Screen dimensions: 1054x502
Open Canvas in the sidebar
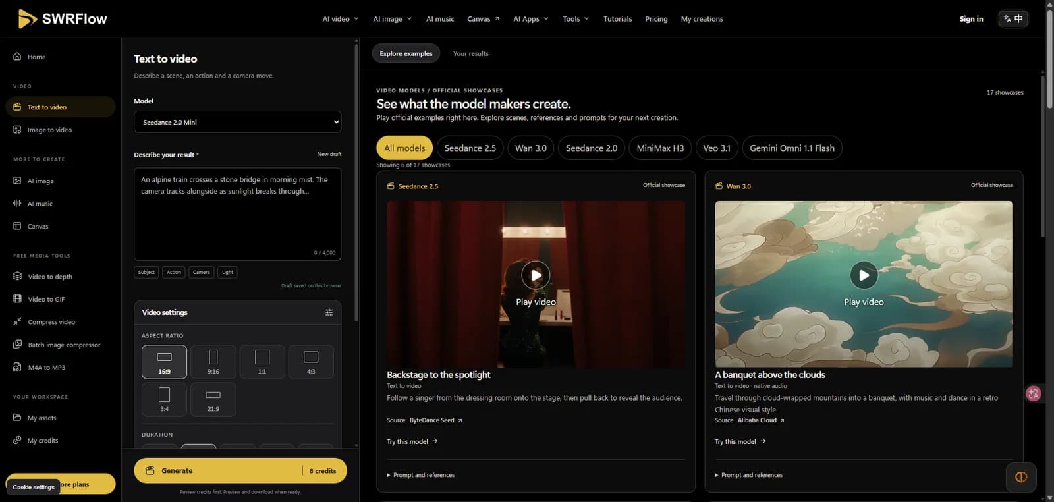[x=61, y=226]
